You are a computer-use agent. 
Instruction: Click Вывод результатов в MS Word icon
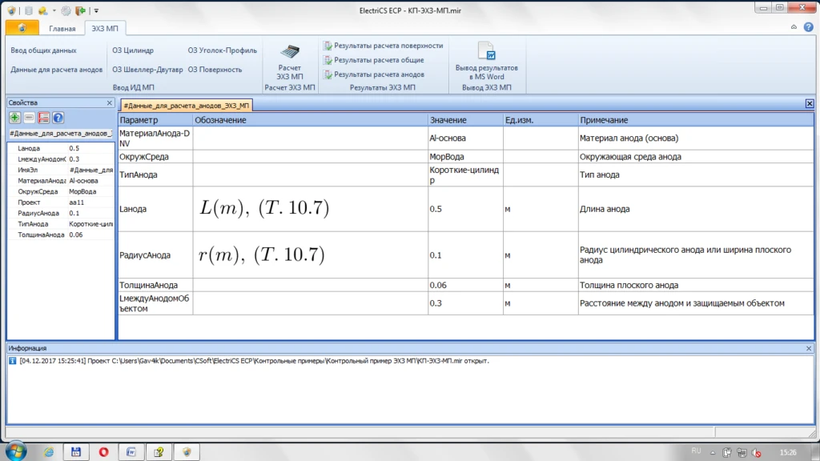click(486, 53)
